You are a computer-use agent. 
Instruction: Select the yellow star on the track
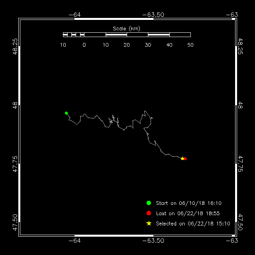[182, 159]
